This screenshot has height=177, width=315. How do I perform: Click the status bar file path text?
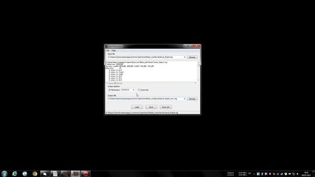pyautogui.click(x=142, y=113)
